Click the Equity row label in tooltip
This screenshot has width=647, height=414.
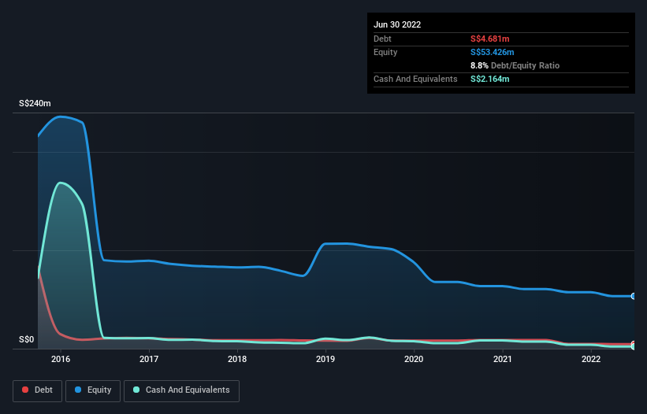(x=385, y=52)
